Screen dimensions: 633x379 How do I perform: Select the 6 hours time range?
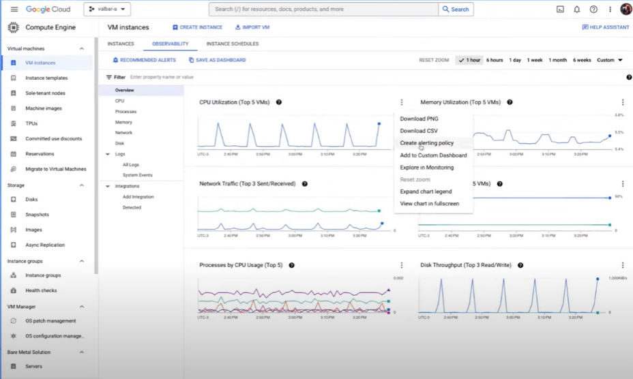coord(495,60)
